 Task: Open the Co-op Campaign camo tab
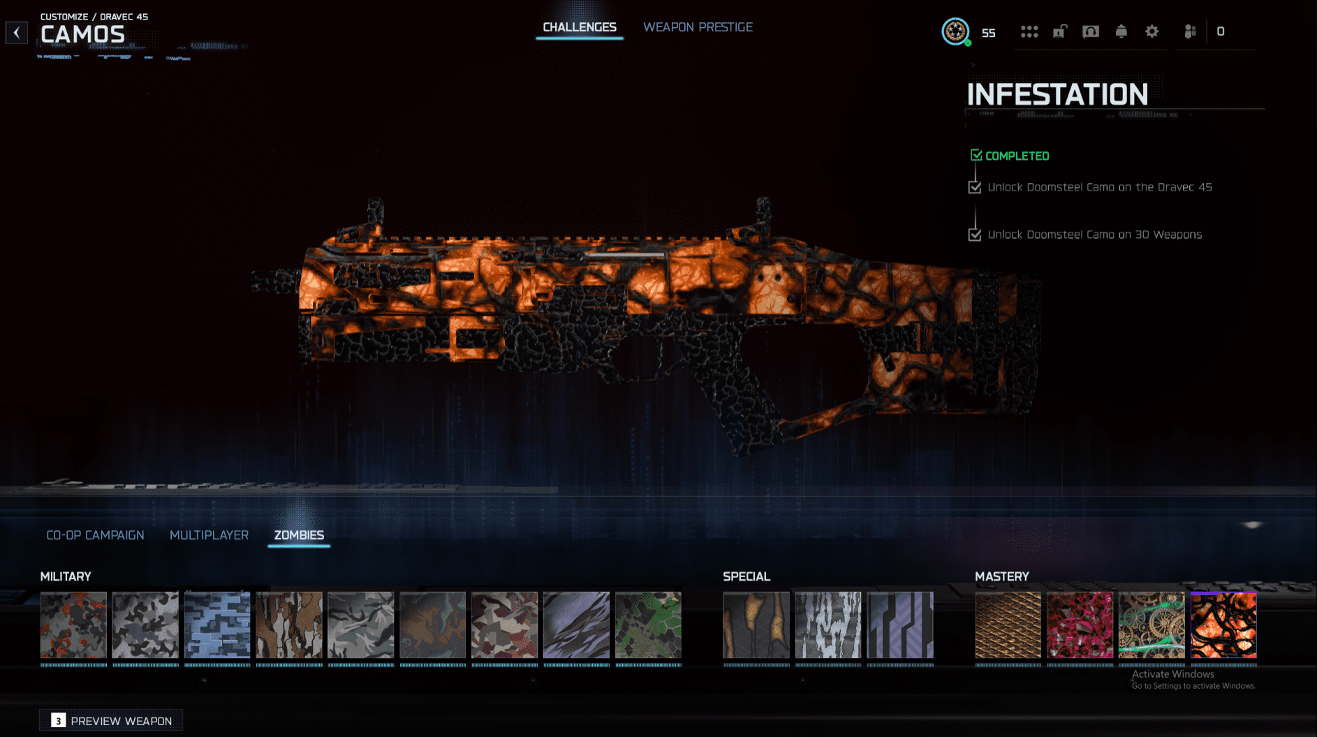[95, 535]
